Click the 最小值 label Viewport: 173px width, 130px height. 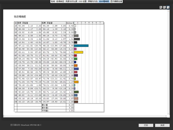pyautogui.click(x=45, y=105)
